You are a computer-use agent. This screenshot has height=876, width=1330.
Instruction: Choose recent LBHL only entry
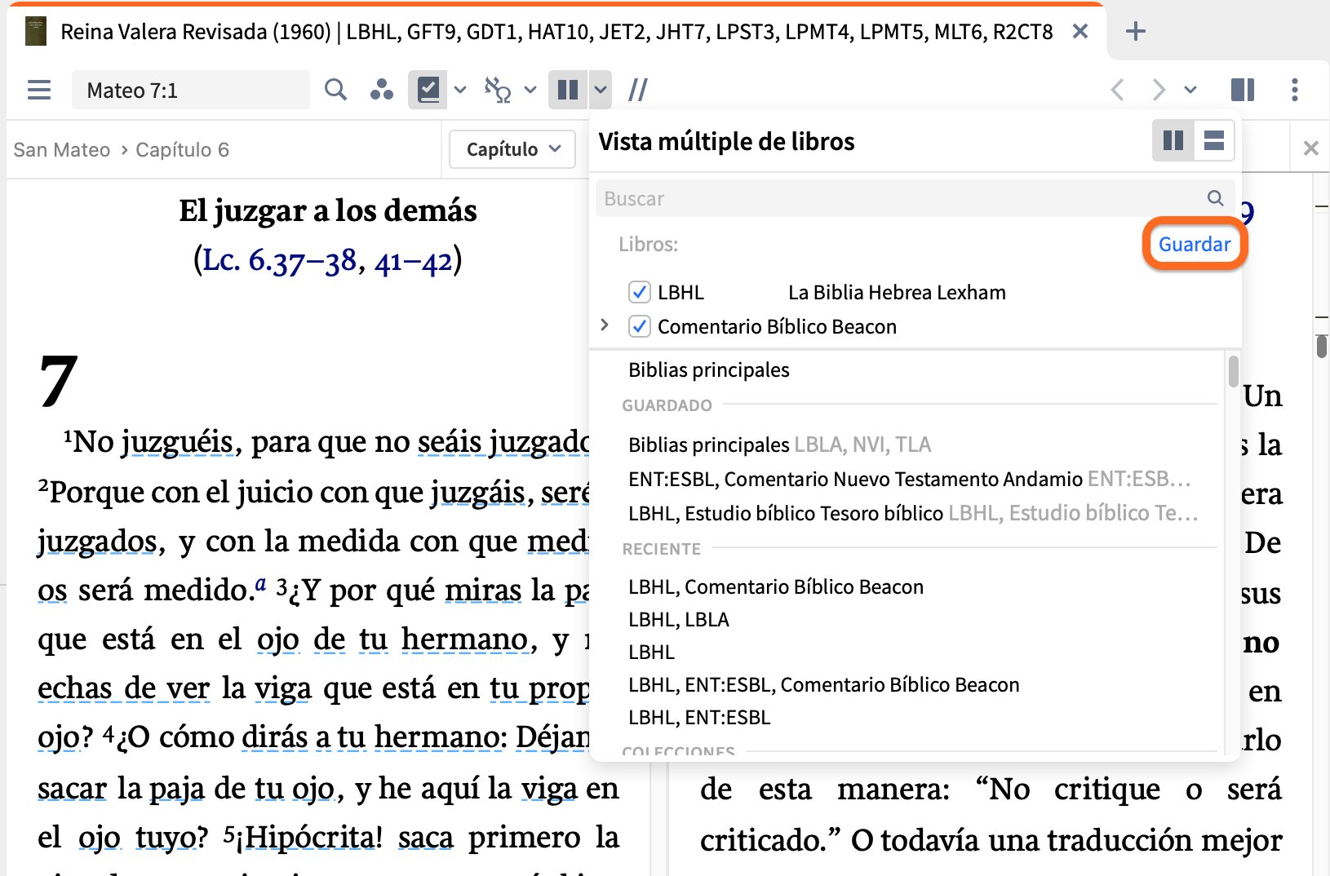pyautogui.click(x=652, y=652)
